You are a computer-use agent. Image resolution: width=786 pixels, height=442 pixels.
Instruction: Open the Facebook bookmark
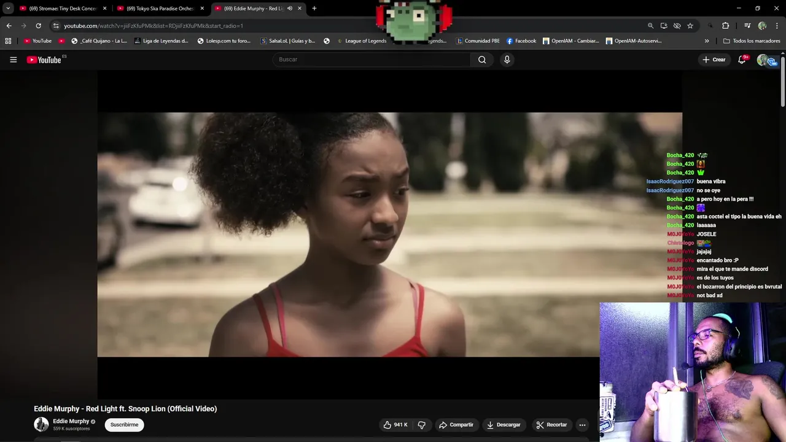[521, 41]
